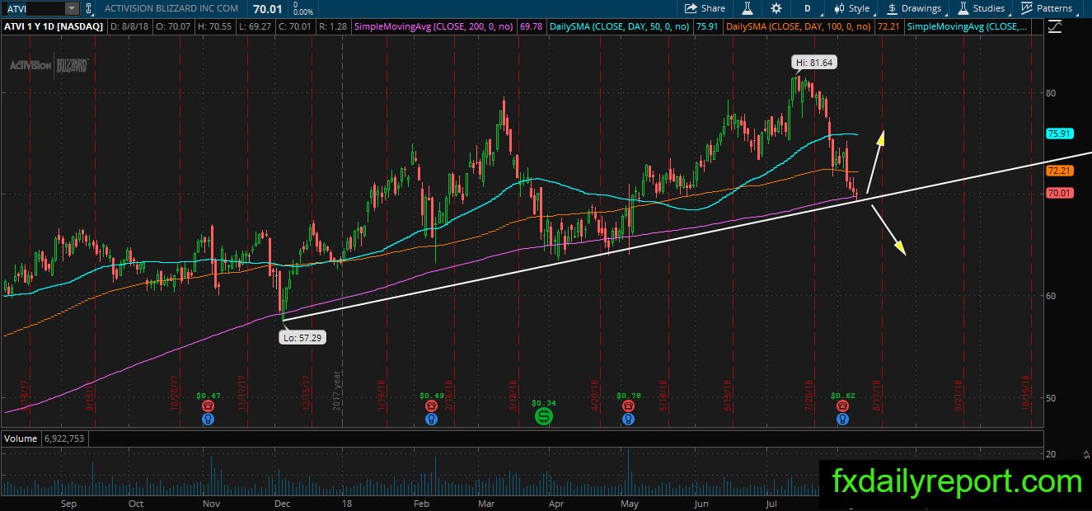Screen dimensions: 1092x511
Task: Click the February lightbulb event icon
Action: coord(431,420)
